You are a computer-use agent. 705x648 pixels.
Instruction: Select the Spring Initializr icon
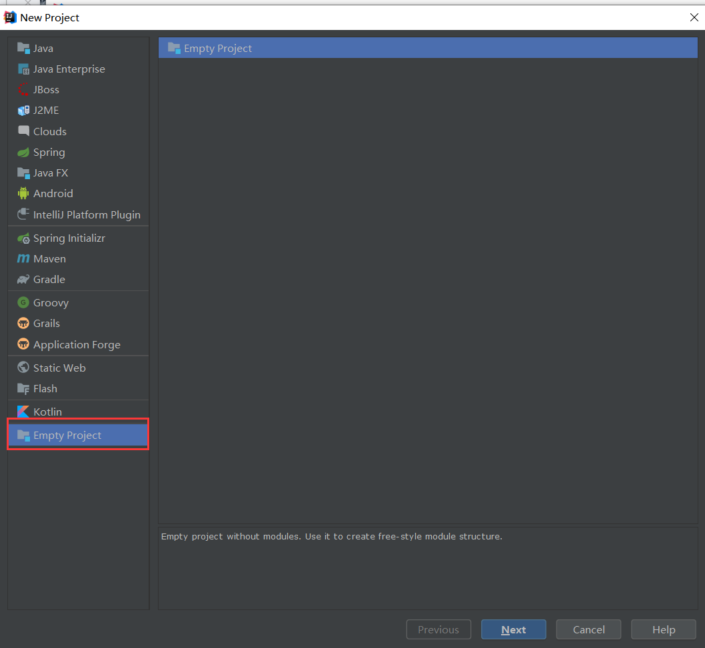point(23,238)
